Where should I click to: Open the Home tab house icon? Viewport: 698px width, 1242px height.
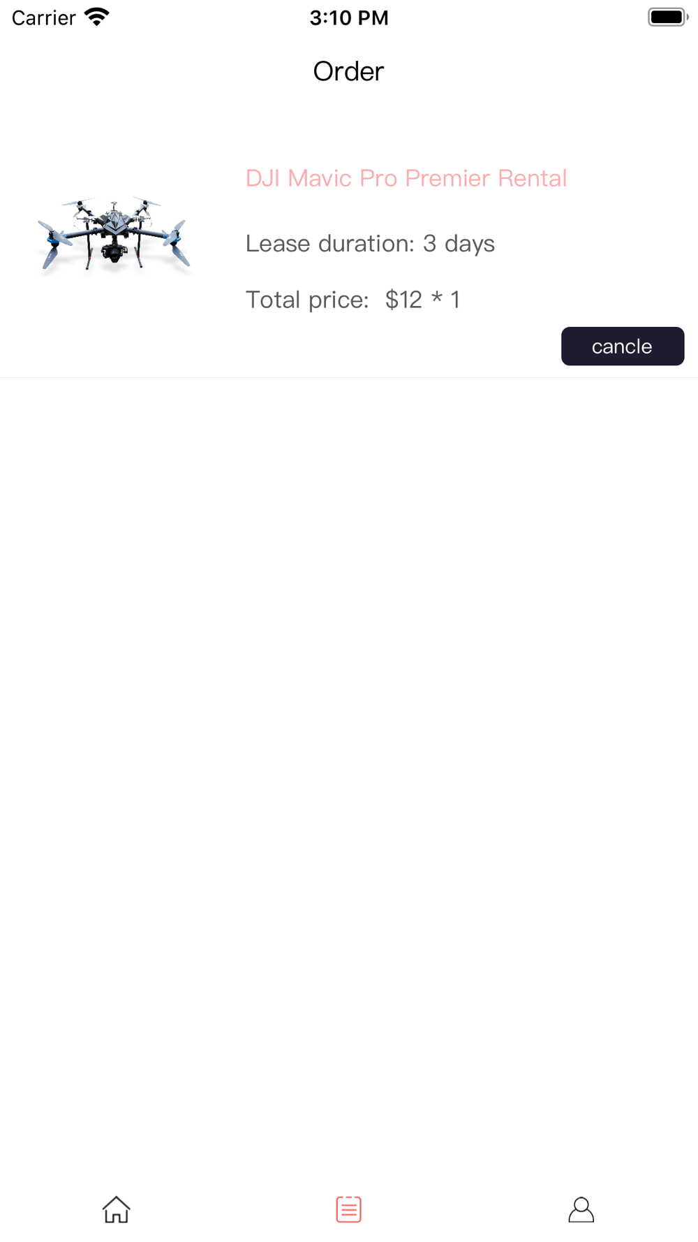116,1209
